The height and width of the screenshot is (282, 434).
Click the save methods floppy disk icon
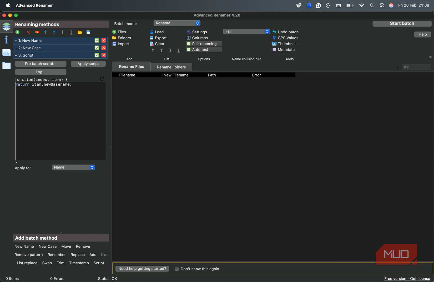(88, 32)
